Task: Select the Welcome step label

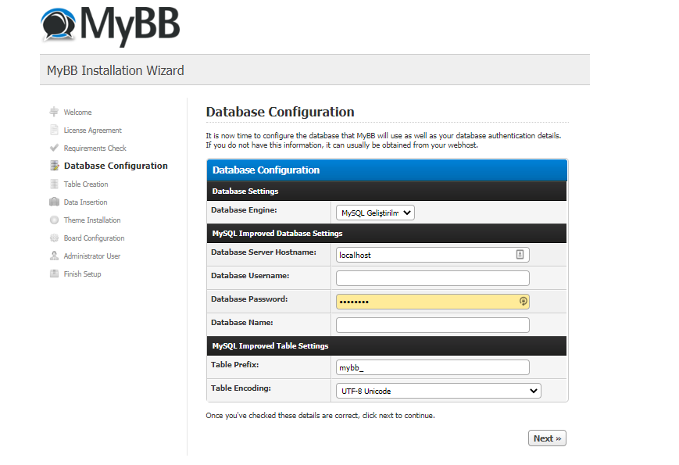Action: click(77, 112)
